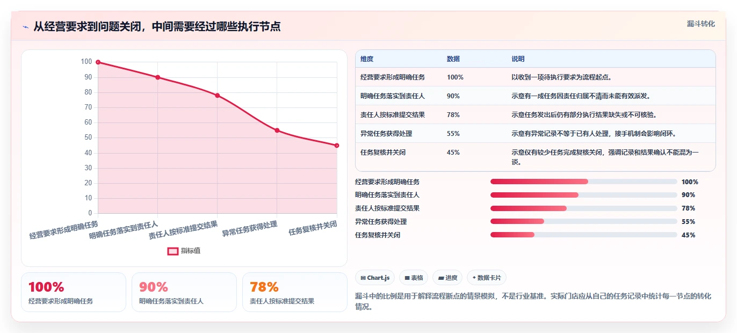Click the 数据 table column header

coord(453,59)
